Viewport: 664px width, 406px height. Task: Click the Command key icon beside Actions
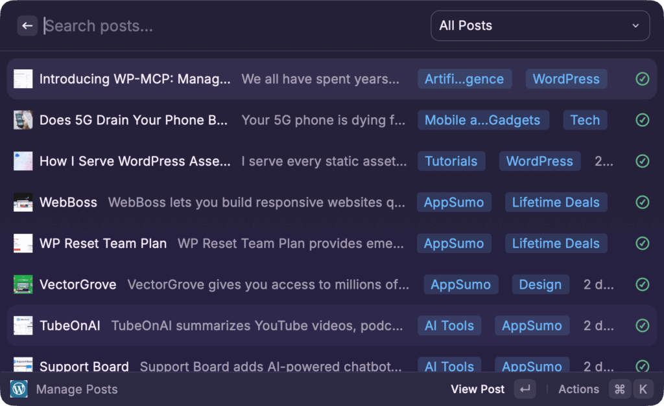619,389
